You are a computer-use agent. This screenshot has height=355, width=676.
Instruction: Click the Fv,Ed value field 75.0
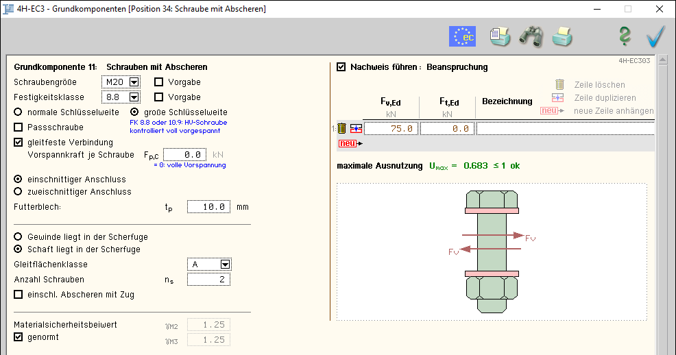pos(391,128)
